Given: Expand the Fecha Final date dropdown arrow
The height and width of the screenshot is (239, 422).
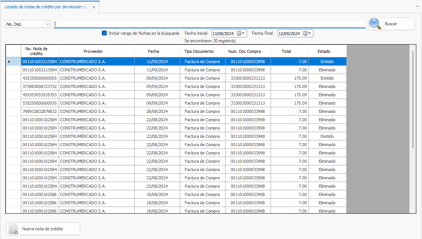Looking at the screenshot, I should click(x=310, y=33).
